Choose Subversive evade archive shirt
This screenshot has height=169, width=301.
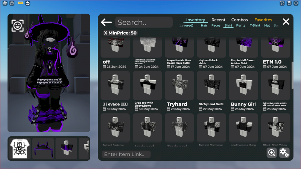[275, 86]
